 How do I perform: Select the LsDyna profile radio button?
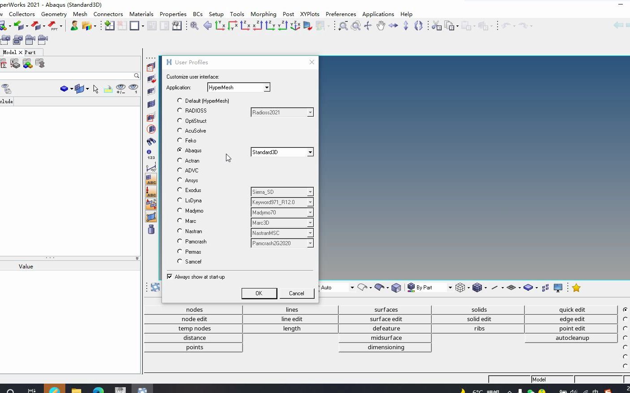point(179,200)
